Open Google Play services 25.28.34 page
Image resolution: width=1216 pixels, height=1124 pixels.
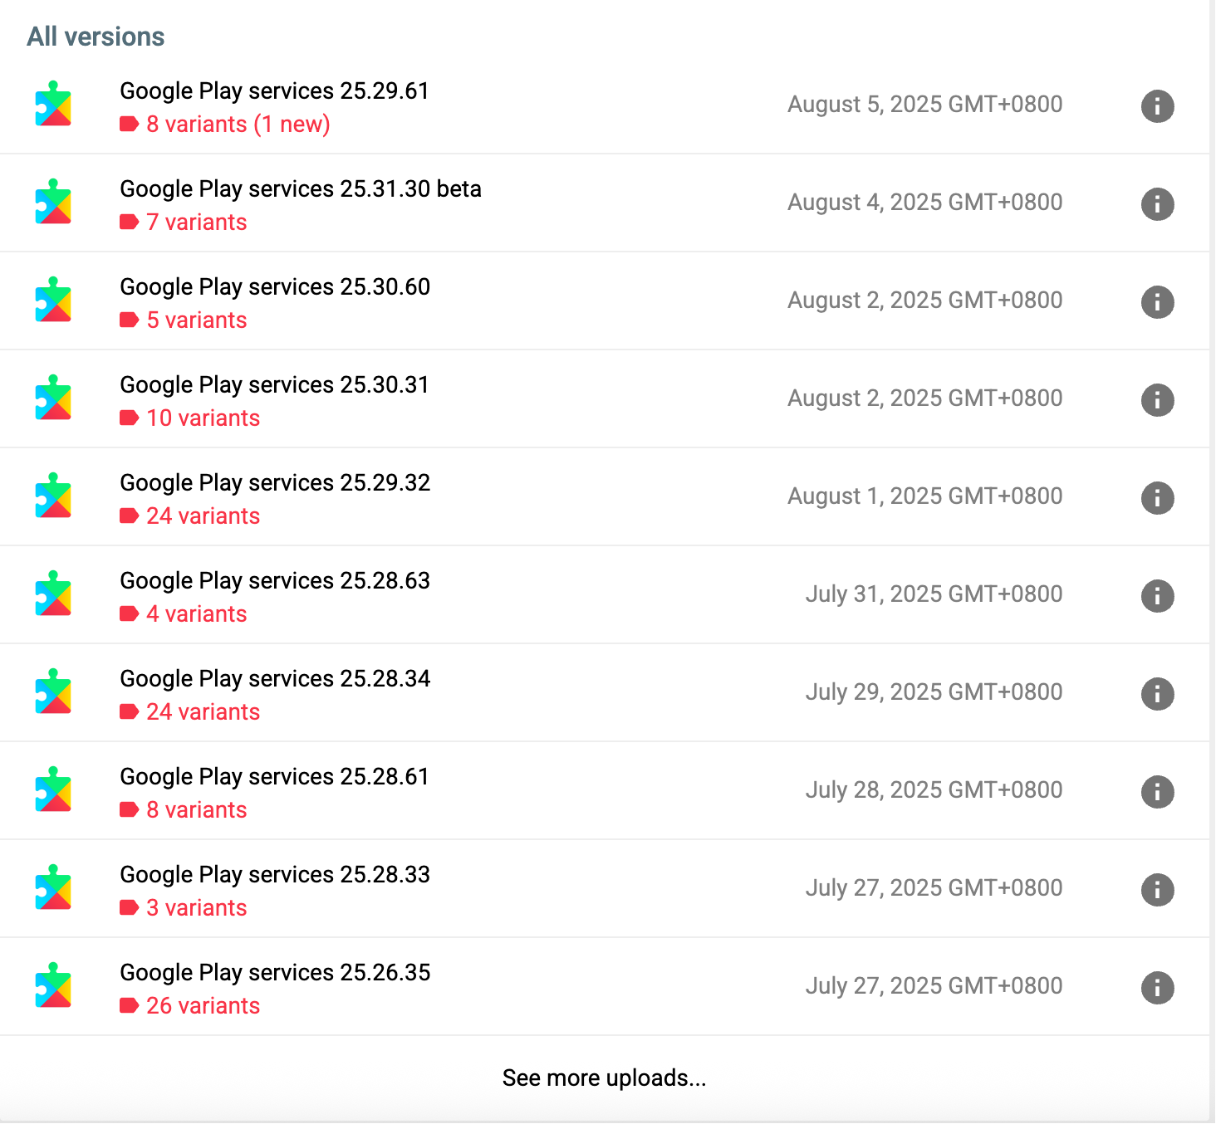coord(275,678)
